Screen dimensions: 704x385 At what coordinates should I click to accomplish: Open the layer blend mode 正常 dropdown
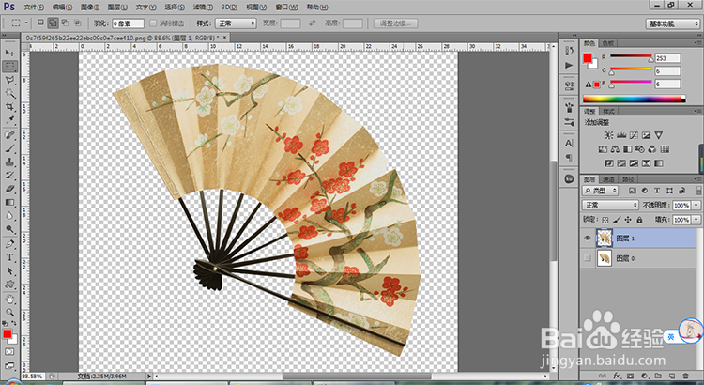tap(611, 205)
